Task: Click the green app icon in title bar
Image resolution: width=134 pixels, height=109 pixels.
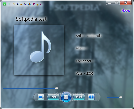Action: (x=5, y=4)
